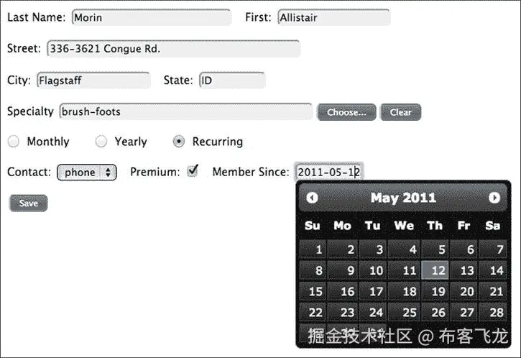This screenshot has height=358, width=521.
Task: Pick May 27 in calendar
Action: [464, 312]
